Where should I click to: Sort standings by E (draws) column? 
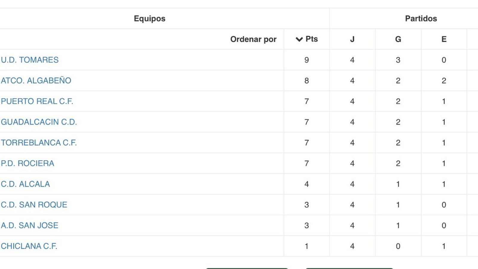[x=444, y=39]
